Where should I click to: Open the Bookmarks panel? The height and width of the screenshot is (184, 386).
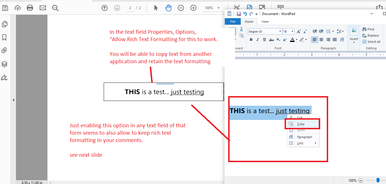[5, 37]
